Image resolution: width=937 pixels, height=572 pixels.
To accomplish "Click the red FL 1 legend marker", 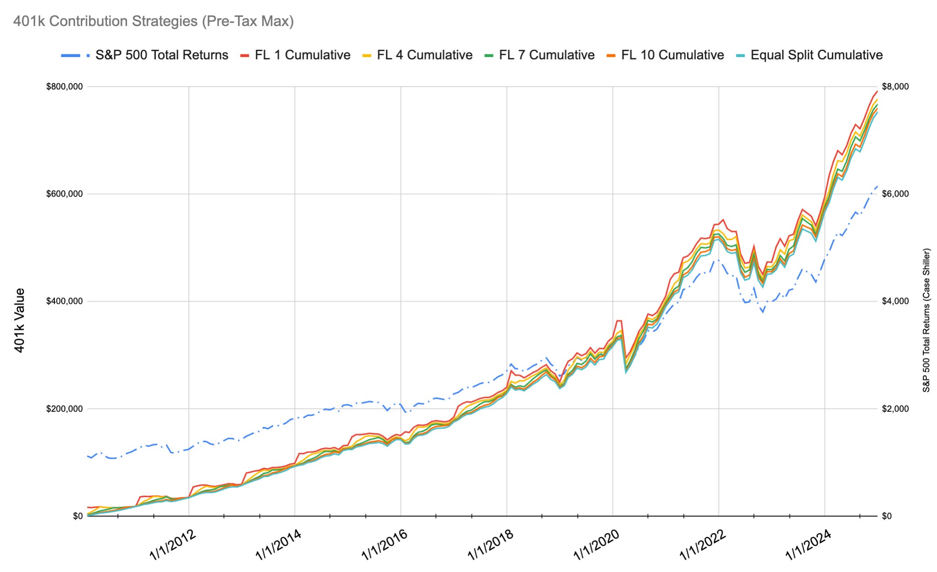I will coord(245,56).
